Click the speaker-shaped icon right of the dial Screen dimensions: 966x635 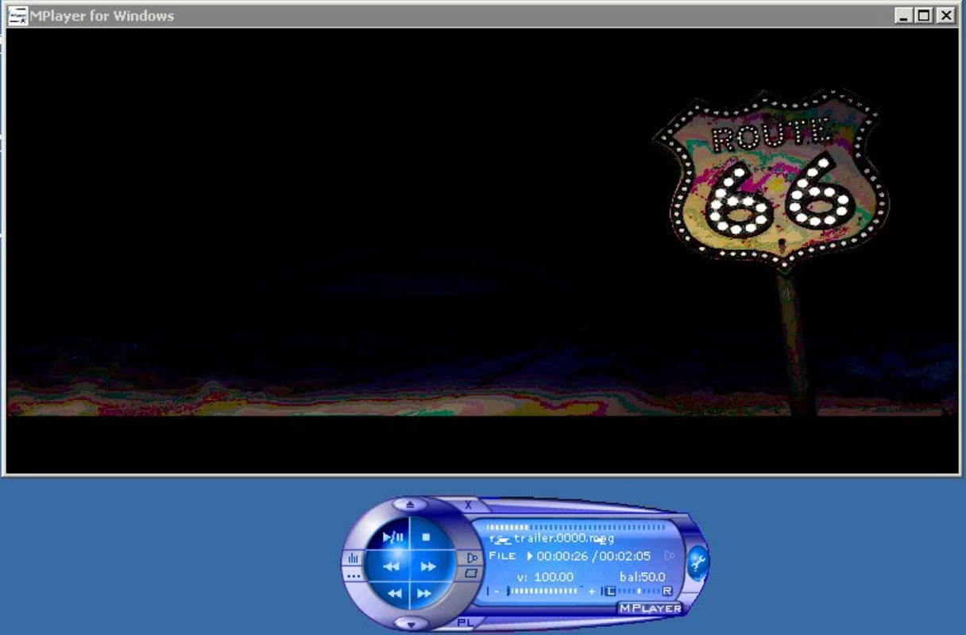point(472,558)
